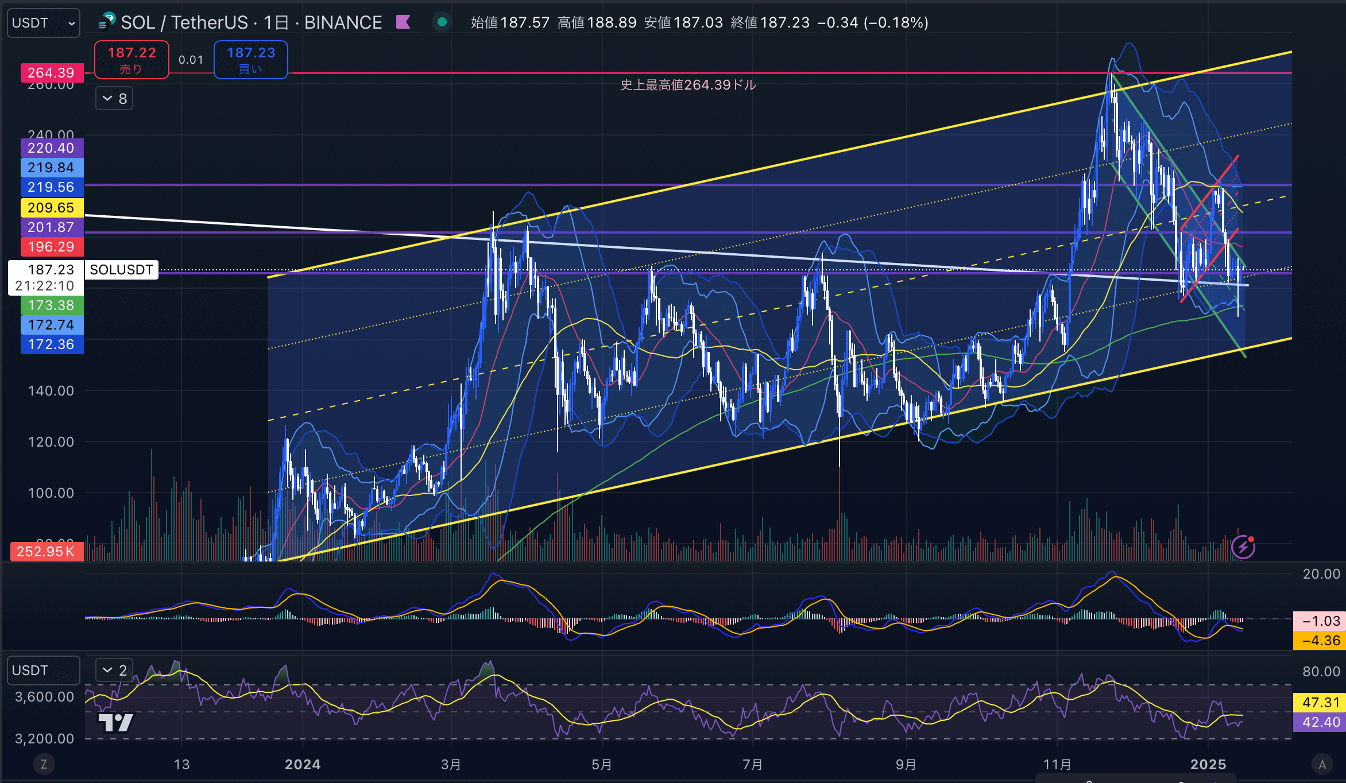
Task: Collapse the 8 indicators legend chevron
Action: [x=114, y=99]
